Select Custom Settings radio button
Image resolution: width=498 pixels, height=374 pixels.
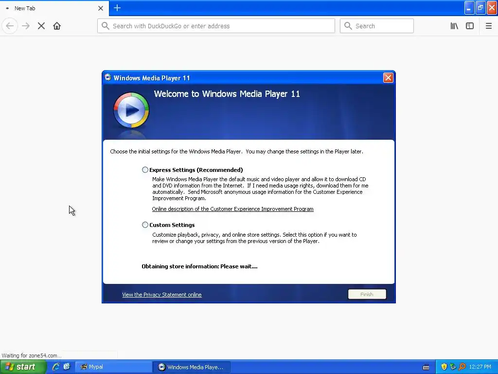pos(145,225)
